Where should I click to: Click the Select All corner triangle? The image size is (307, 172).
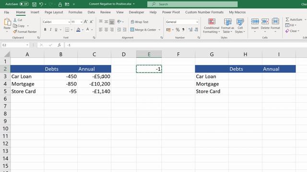(x=7, y=54)
